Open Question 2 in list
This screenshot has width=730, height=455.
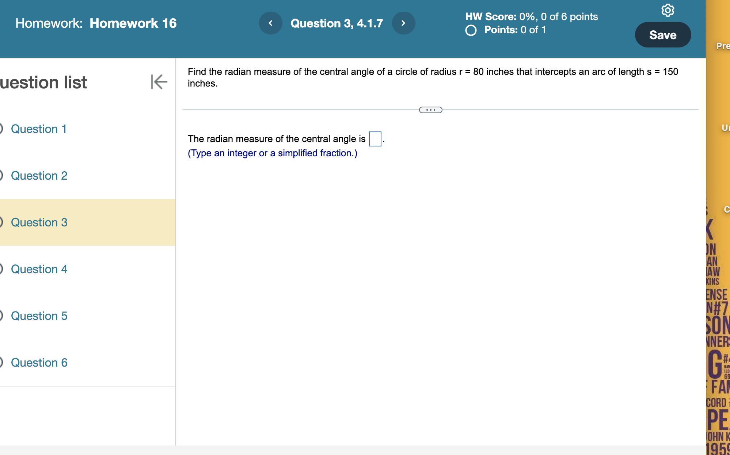39,176
